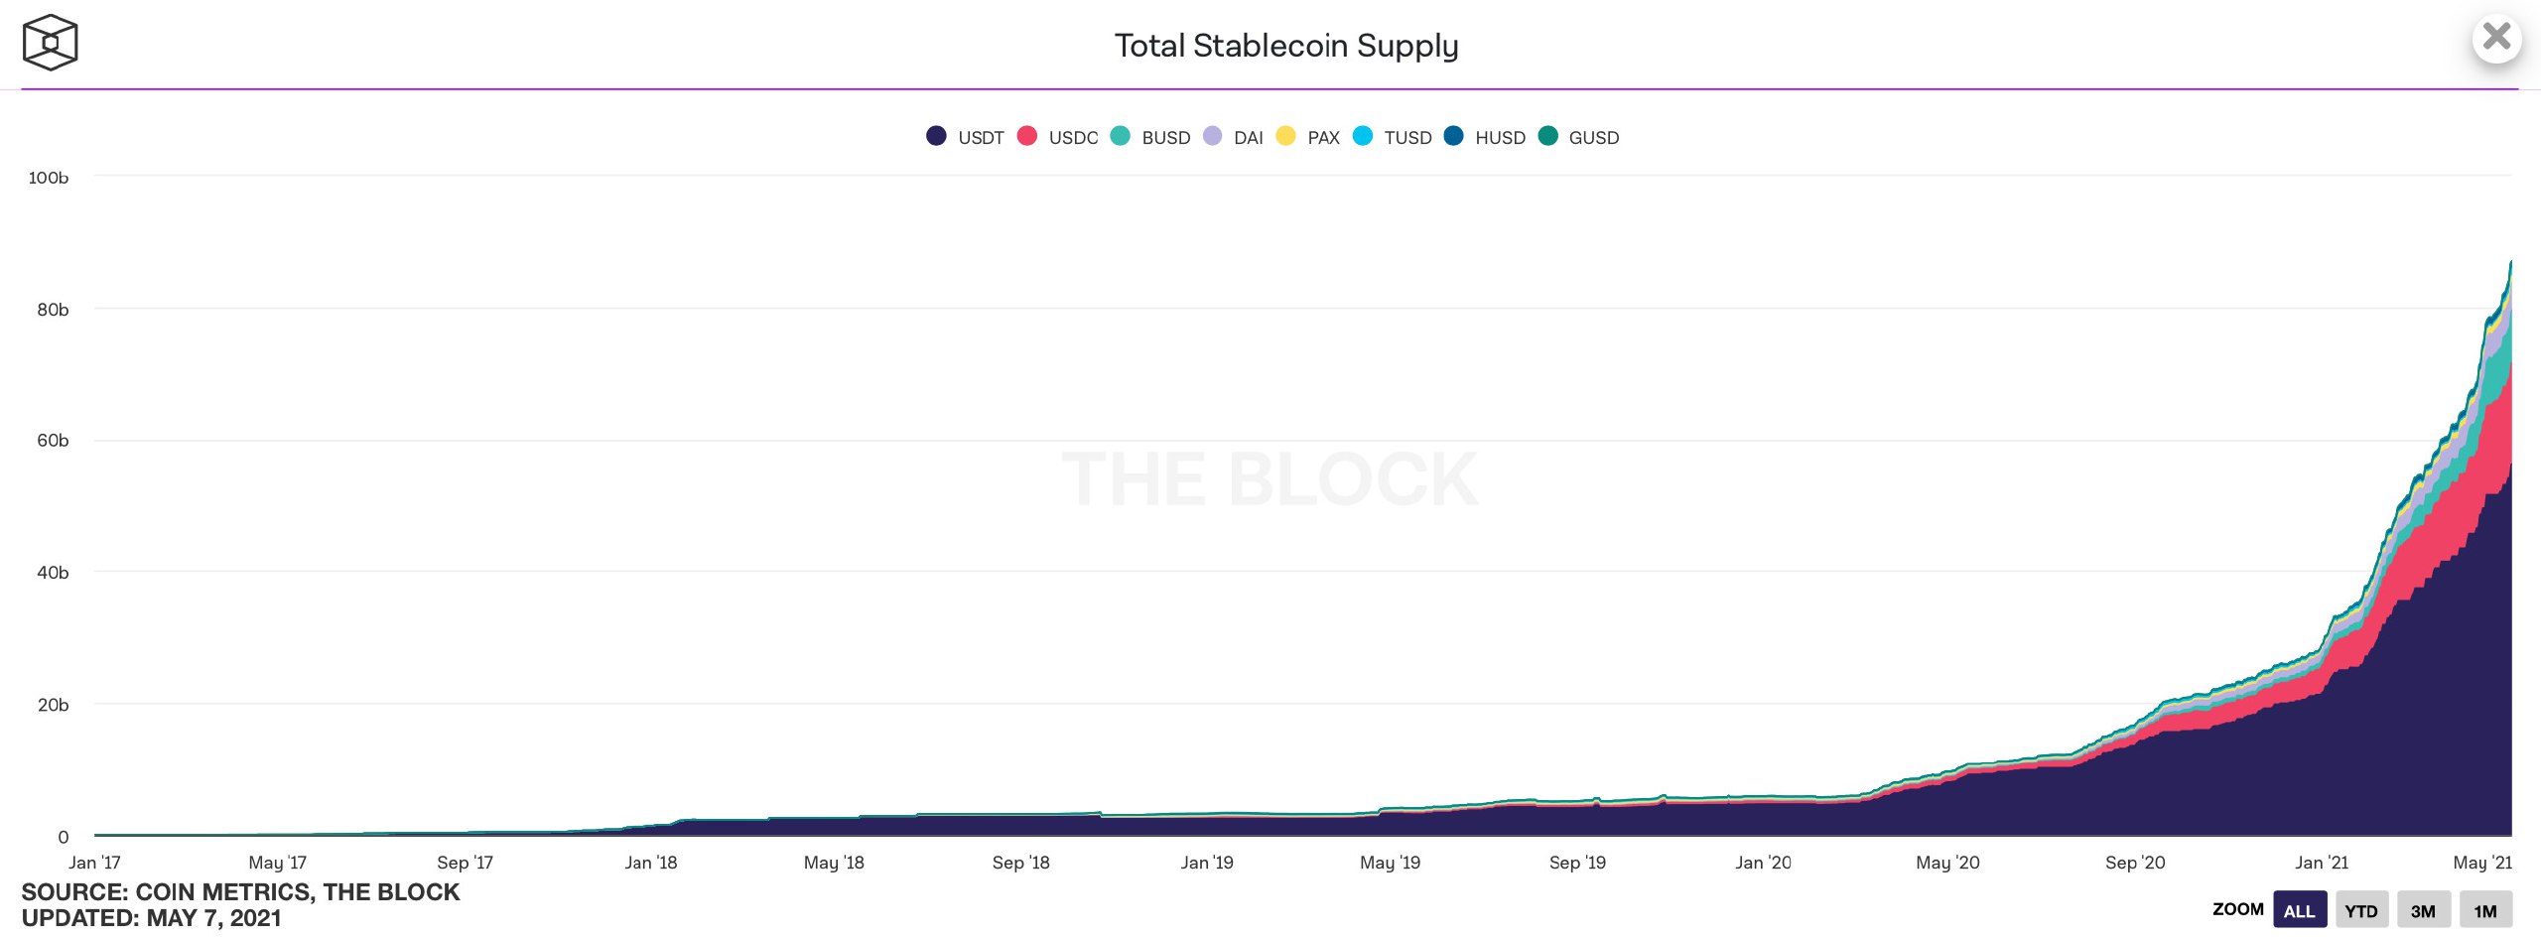
Task: Switch zoom to 3M
Action: point(2423,910)
